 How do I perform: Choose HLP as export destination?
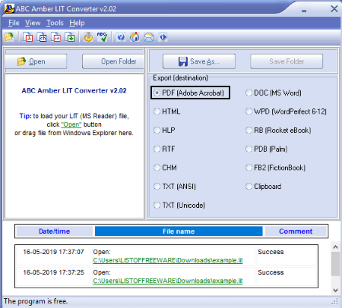pyautogui.click(x=164, y=130)
